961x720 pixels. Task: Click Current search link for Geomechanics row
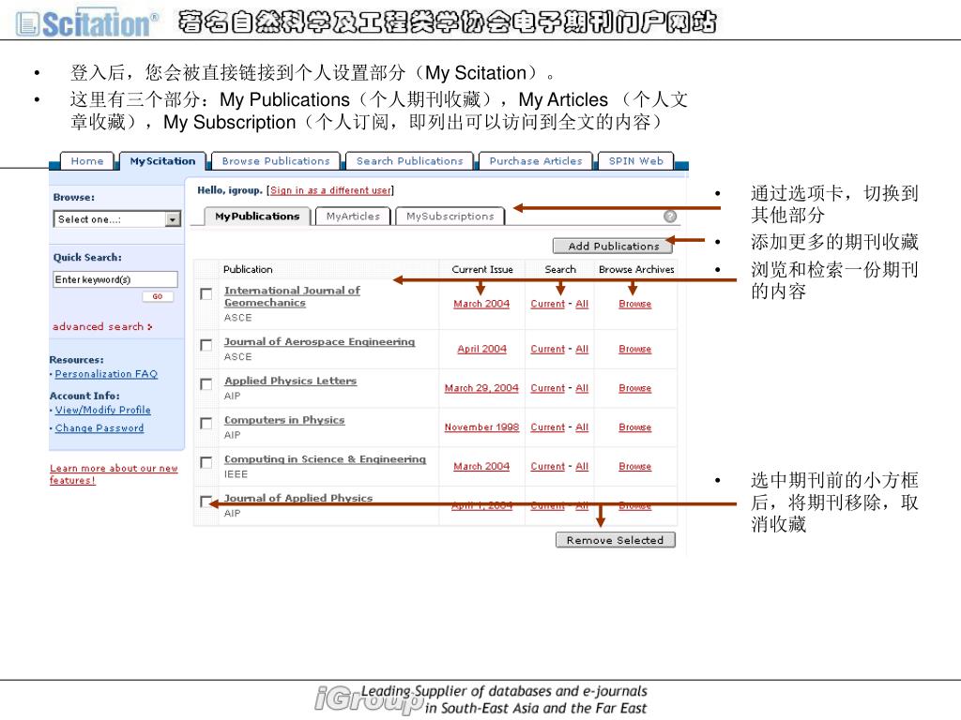click(547, 304)
